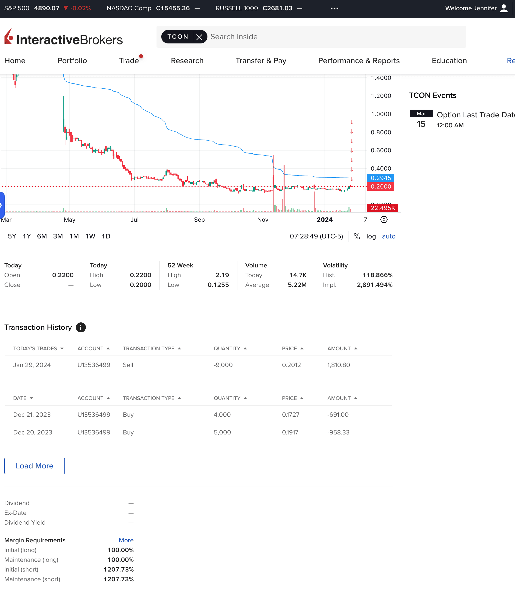Click the Mar 15 event calendar icon
The image size is (515, 598).
[421, 120]
